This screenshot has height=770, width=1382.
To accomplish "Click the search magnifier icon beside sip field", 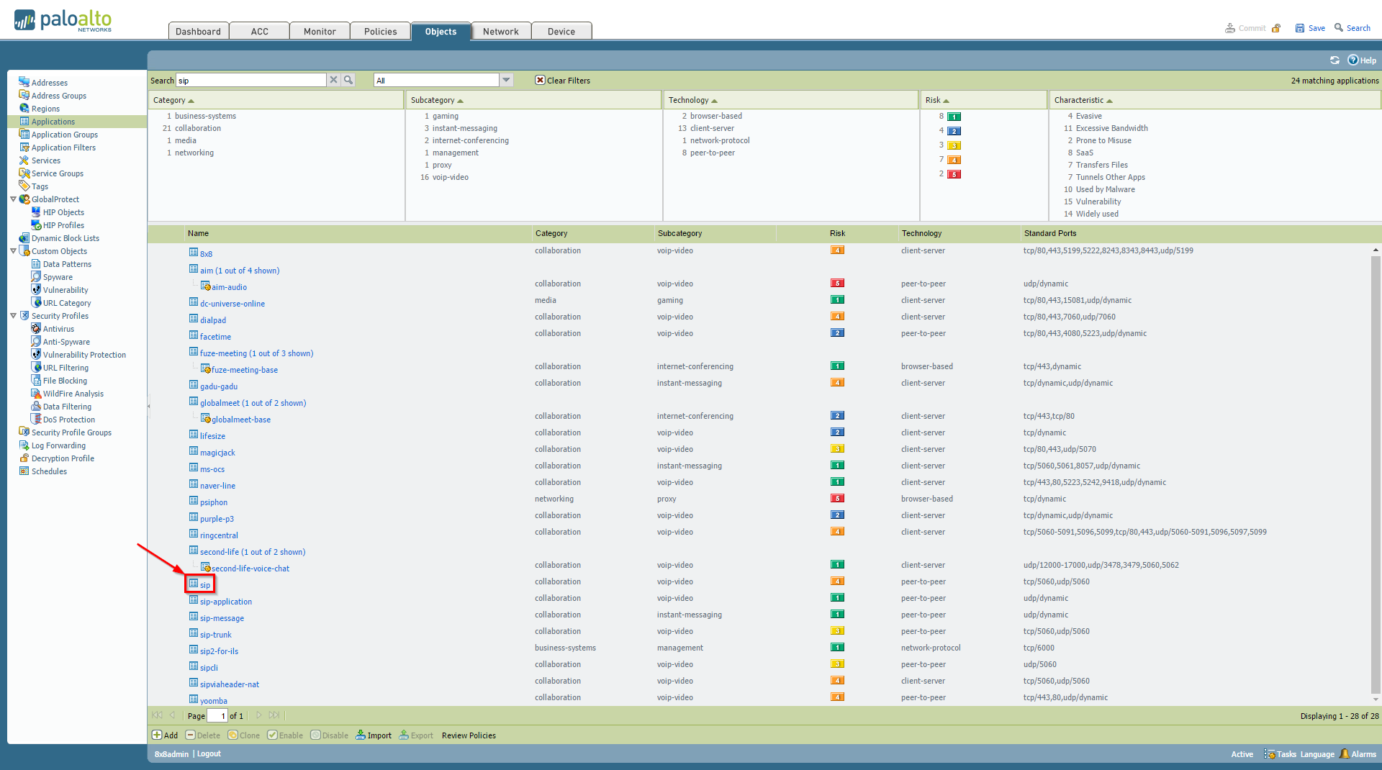I will point(348,80).
